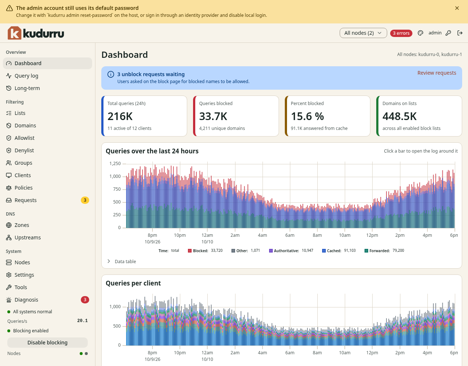Screen dimensions: 468x366
Task: Click the 'All systems normal' status text
Action: tap(33, 312)
